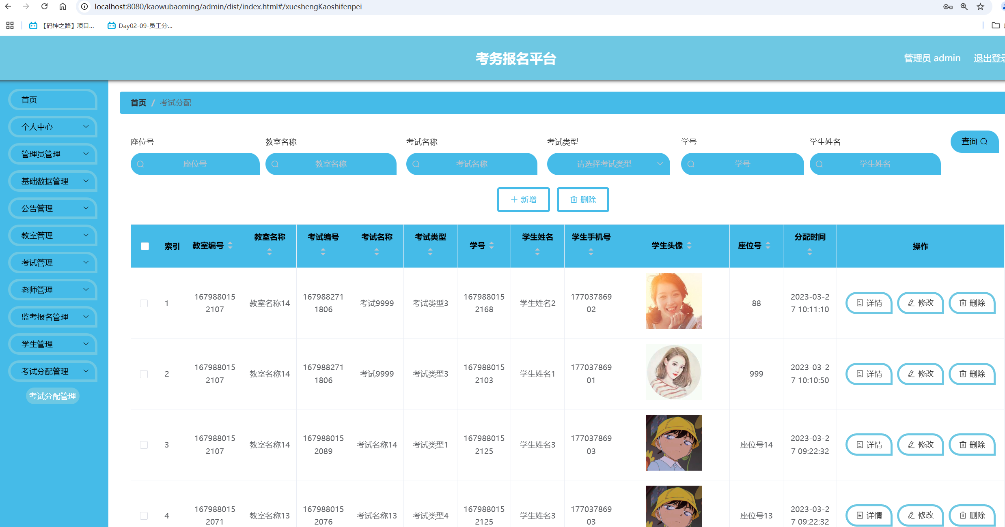
Task: Sort by 教室编号 using its sort arrows
Action: click(x=230, y=245)
